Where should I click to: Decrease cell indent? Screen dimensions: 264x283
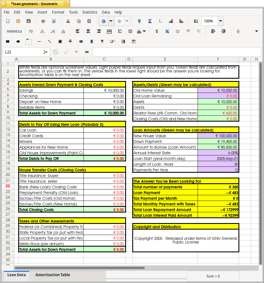coord(213,32)
